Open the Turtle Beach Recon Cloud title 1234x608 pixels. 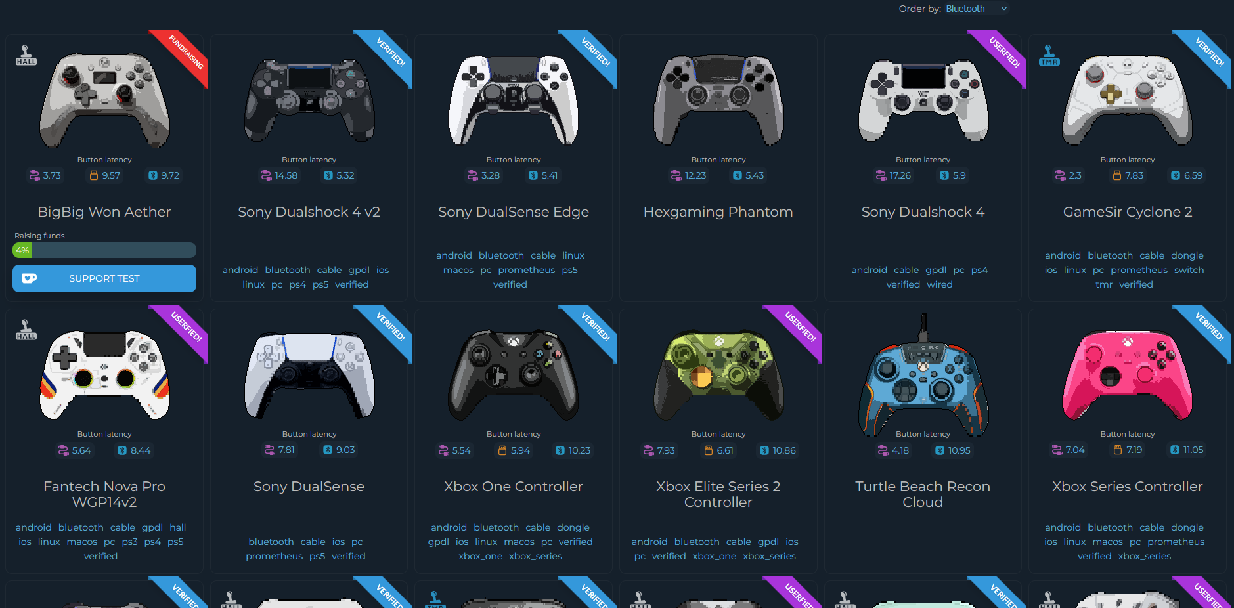[x=923, y=494]
